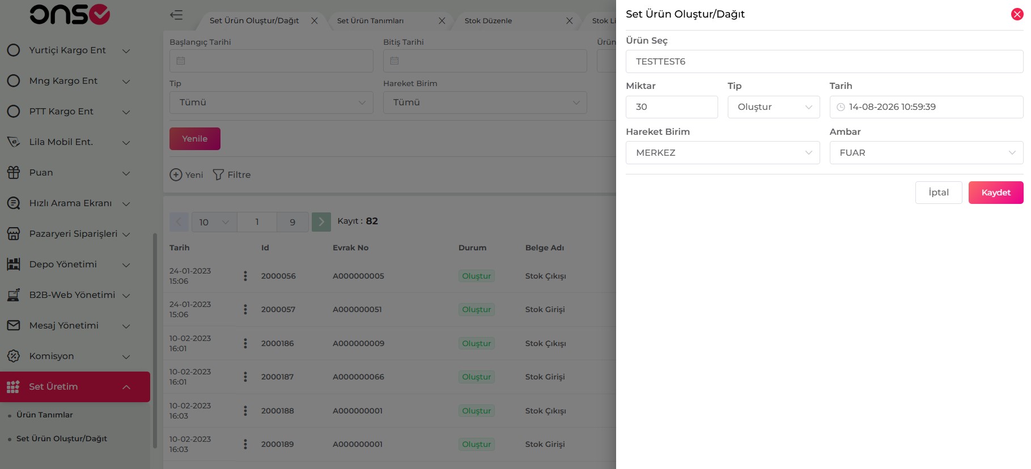Open the Hareket Birim filter dropdown showing Tümü
The image size is (1031, 469).
(x=485, y=103)
